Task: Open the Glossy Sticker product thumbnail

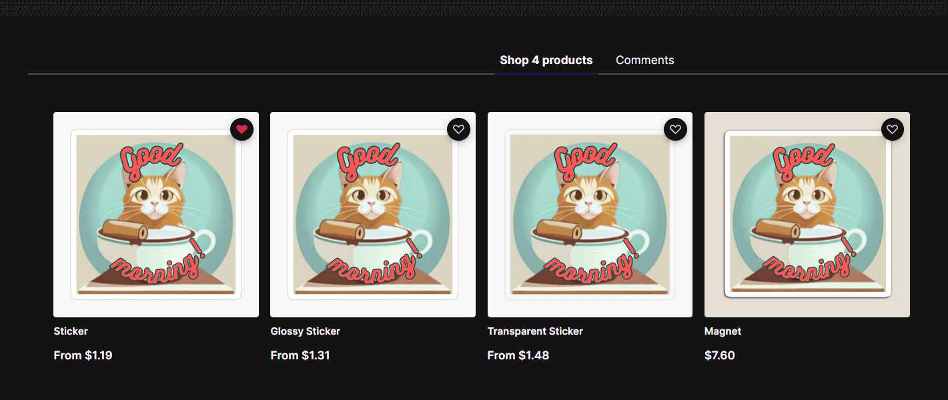Action: pyautogui.click(x=373, y=215)
